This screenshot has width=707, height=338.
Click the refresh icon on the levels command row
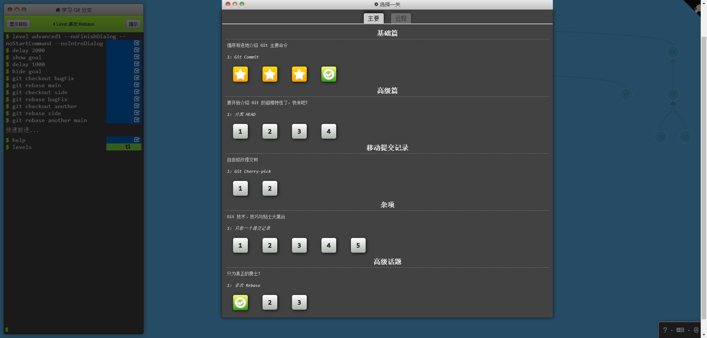coord(128,147)
